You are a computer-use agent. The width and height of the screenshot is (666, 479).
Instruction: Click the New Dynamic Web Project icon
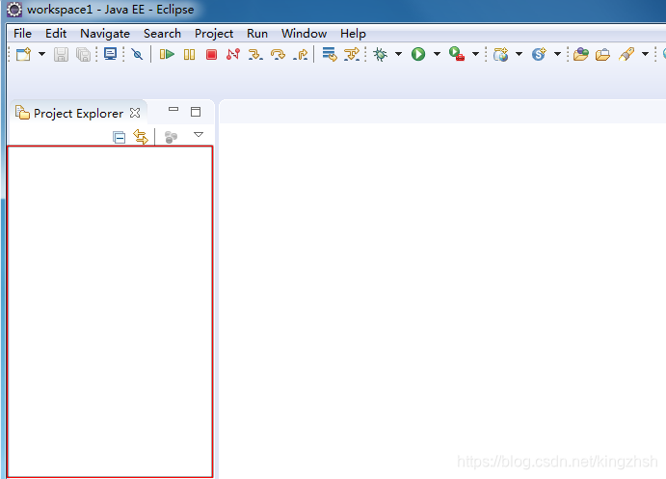pos(501,54)
